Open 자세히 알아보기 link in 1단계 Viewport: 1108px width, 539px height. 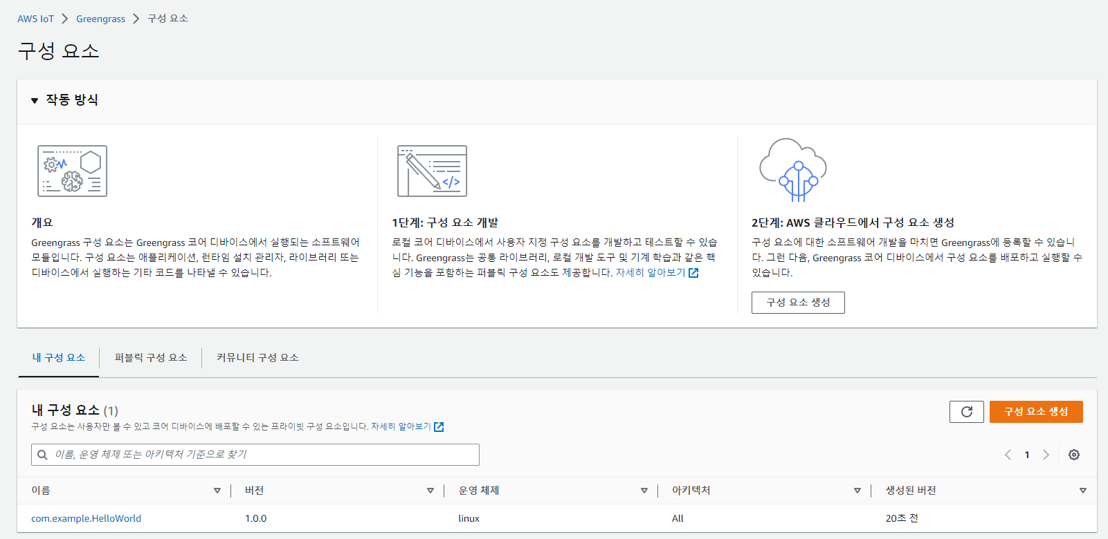coord(651,273)
